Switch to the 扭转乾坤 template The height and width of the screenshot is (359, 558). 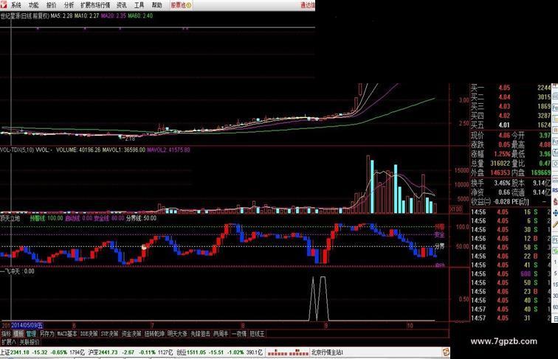(x=154, y=333)
